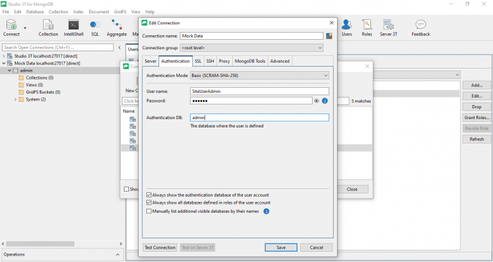
Task: Collapse the Mock Data localhost connection
Action: (x=4, y=63)
